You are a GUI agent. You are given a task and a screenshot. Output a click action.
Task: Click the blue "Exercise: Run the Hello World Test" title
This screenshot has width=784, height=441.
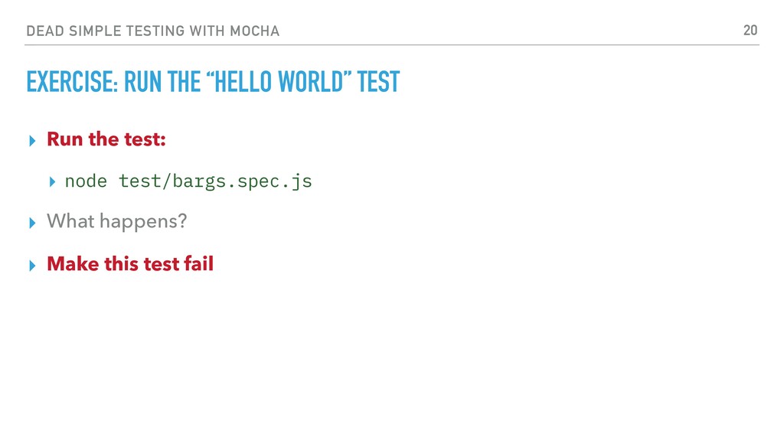(x=213, y=82)
